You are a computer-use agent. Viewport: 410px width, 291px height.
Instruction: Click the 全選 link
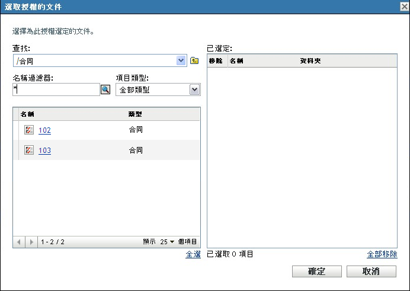click(193, 254)
